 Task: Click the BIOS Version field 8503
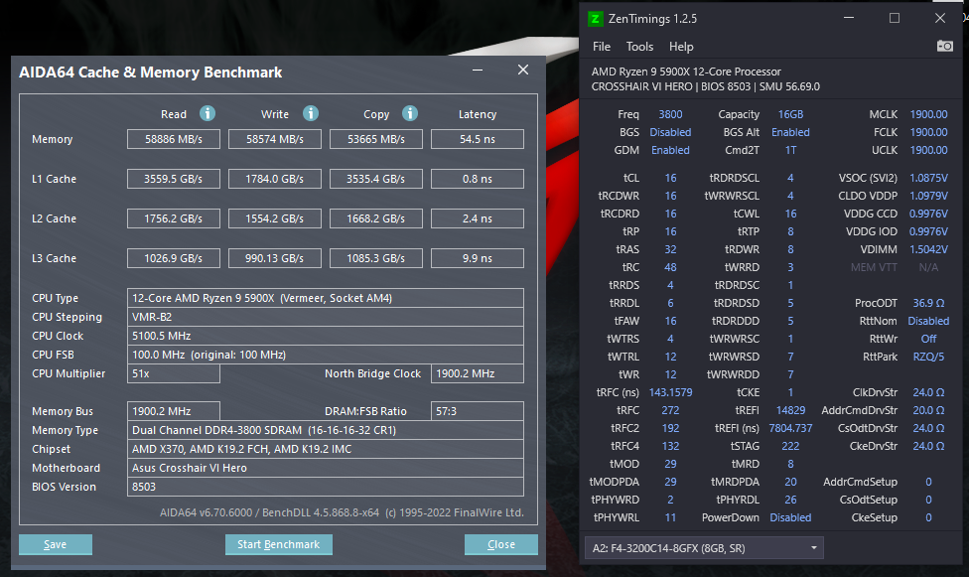tap(326, 487)
